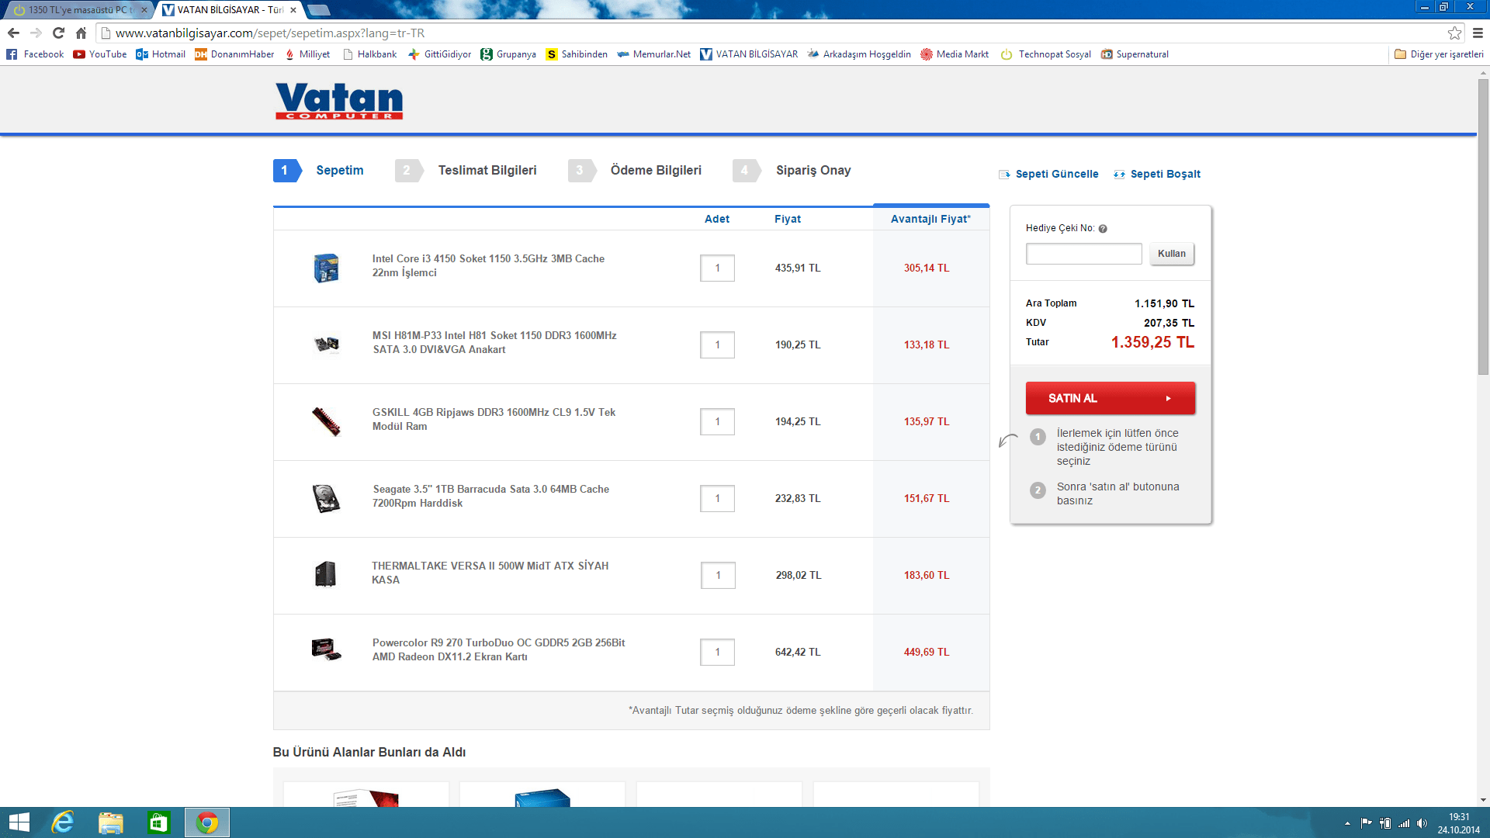This screenshot has width=1490, height=838.
Task: Open Windows Store taskbar icon
Action: point(158,822)
